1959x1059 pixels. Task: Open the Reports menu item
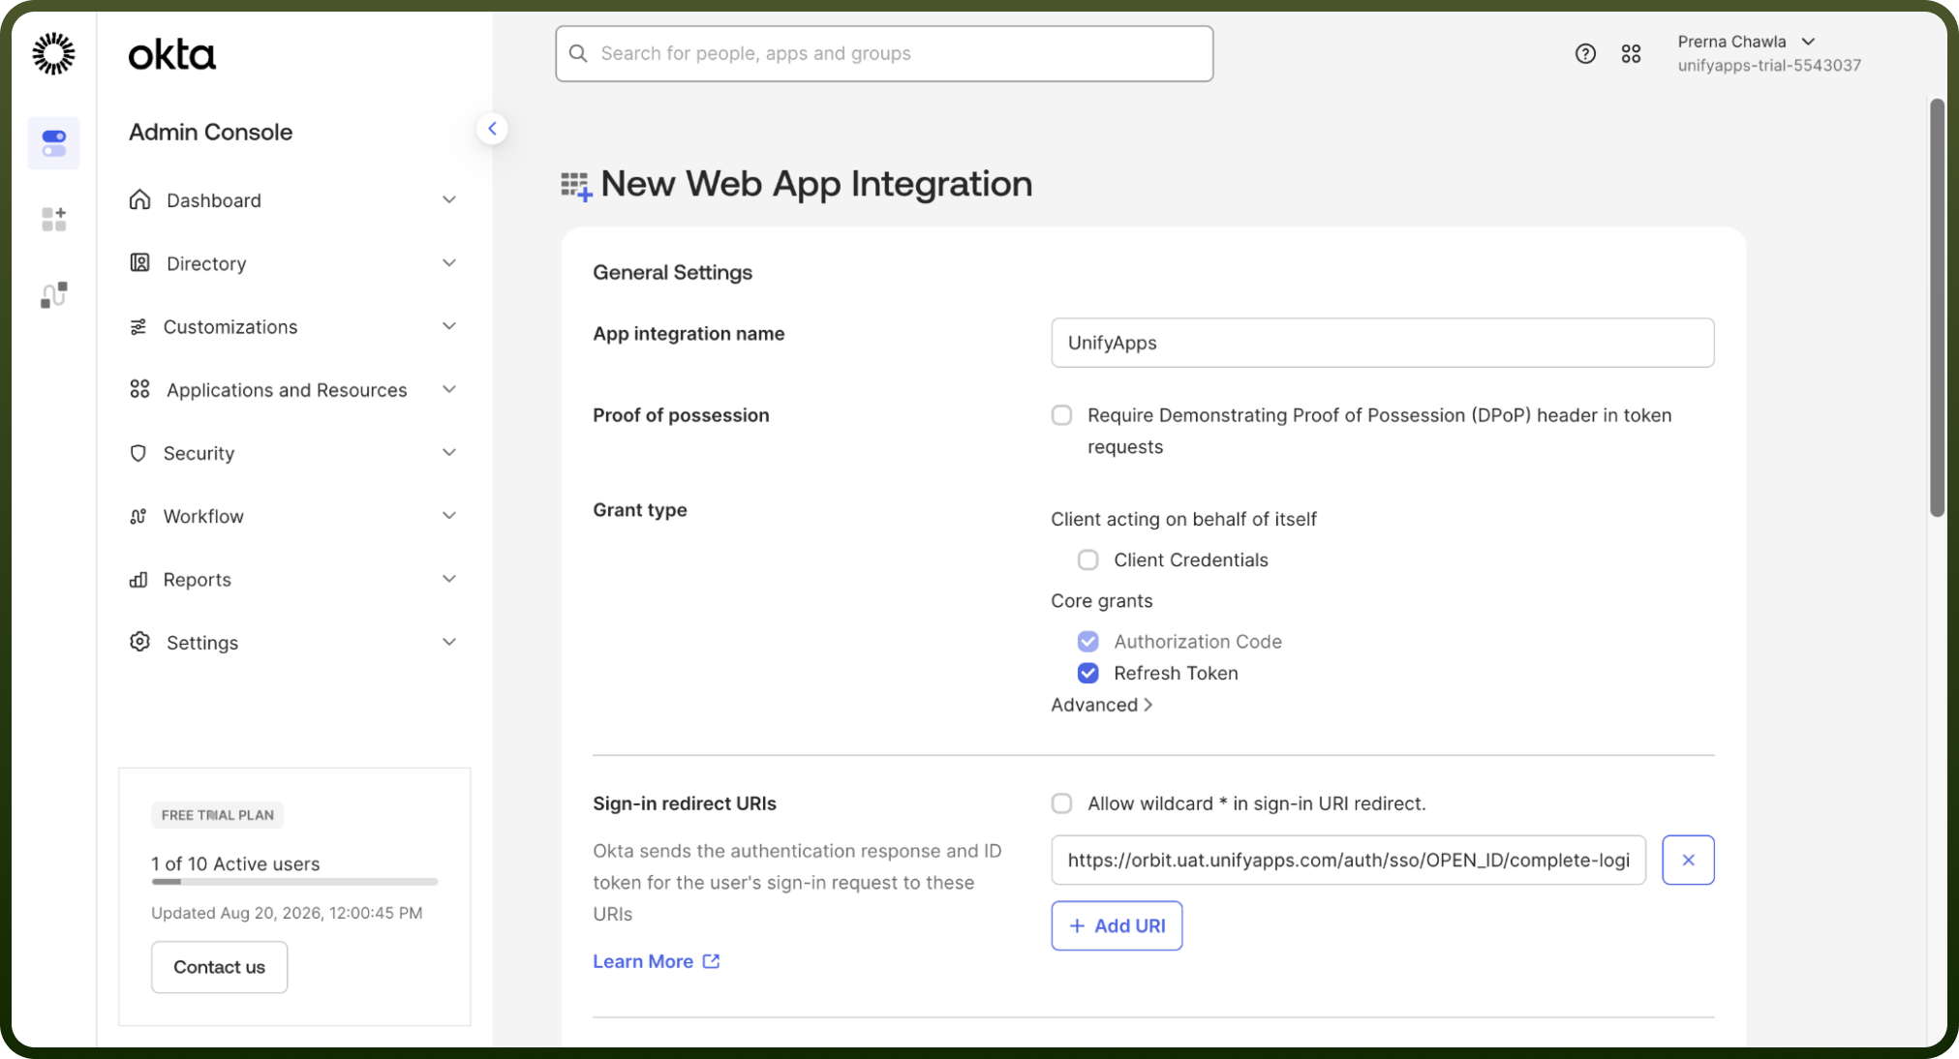[293, 580]
